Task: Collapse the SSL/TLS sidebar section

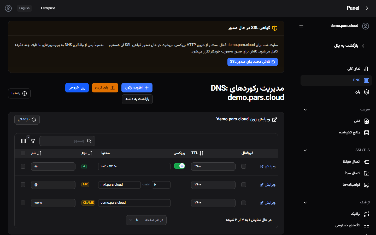Action: coord(305,150)
